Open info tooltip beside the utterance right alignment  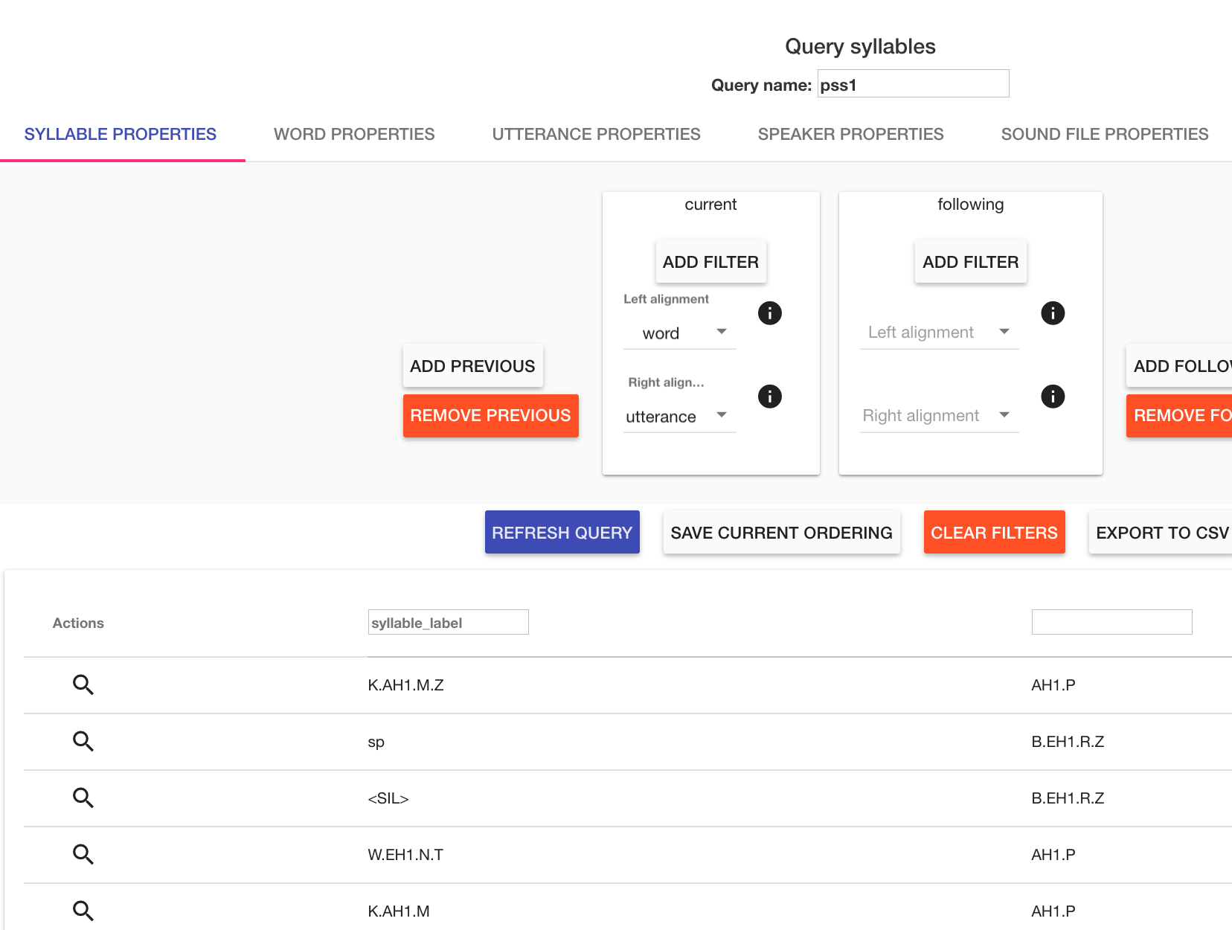pos(769,396)
